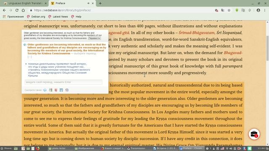Open a new browser tab
The height and width of the screenshot is (151, 269).
coord(100,3)
